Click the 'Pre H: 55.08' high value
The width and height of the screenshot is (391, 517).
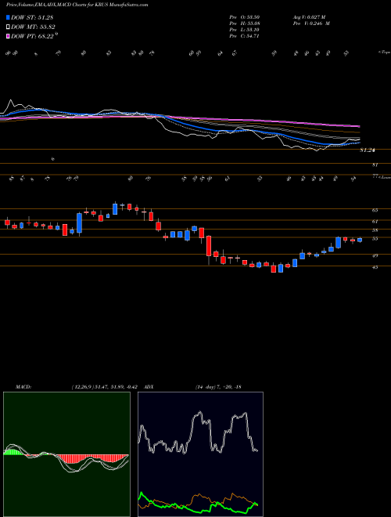pyautogui.click(x=245, y=23)
